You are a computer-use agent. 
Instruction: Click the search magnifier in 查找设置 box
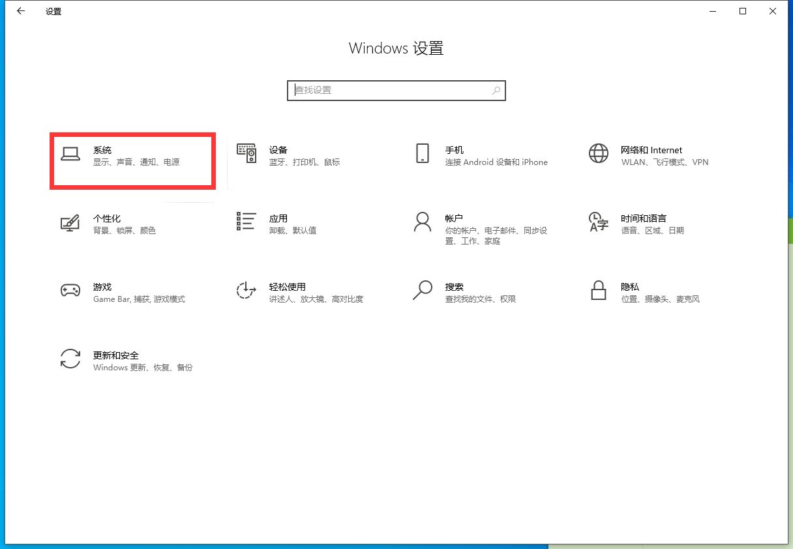pyautogui.click(x=496, y=90)
